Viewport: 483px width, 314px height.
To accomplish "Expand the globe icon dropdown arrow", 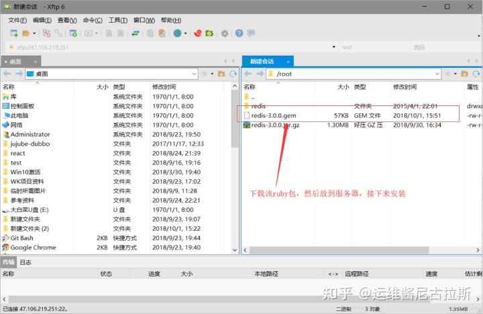I will click(x=185, y=34).
